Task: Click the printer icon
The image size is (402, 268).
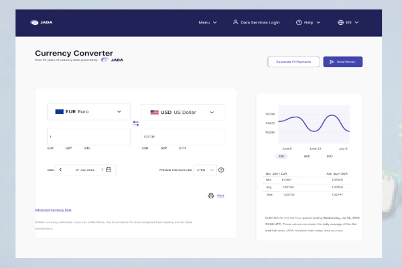Action: tap(211, 196)
